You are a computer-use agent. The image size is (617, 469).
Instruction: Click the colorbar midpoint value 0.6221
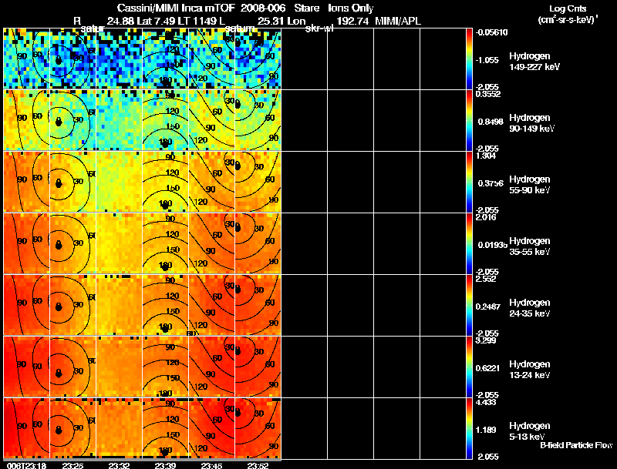point(488,368)
